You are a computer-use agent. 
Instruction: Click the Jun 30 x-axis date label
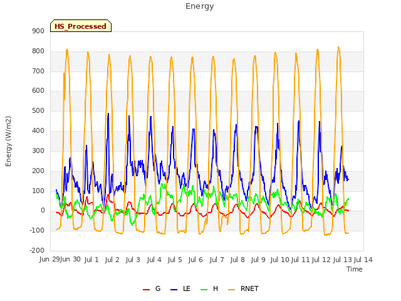tap(70, 259)
